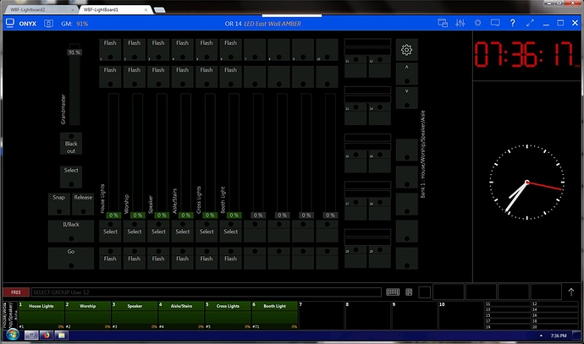Image resolution: width=584 pixels, height=344 pixels.
Task: Select the House Lights playback cell
Action: [x=41, y=315]
